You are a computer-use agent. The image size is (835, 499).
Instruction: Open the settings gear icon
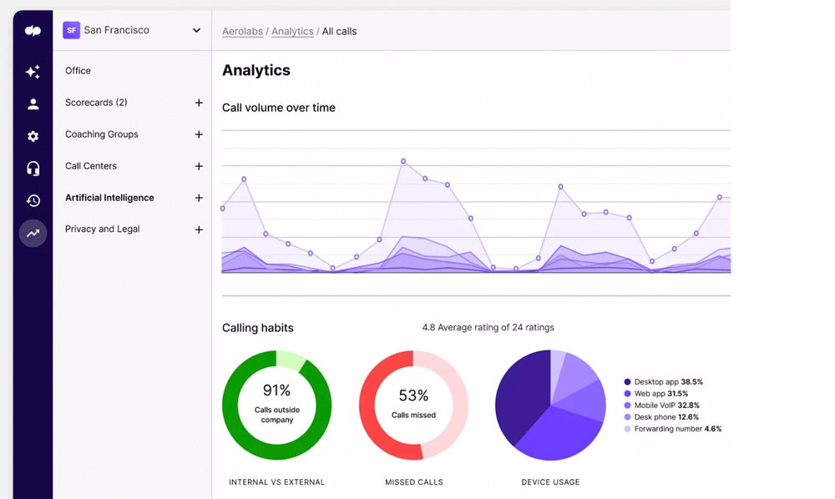(33, 136)
